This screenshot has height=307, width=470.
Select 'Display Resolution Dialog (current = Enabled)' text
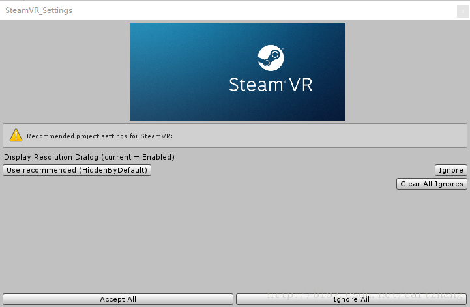tap(89, 157)
